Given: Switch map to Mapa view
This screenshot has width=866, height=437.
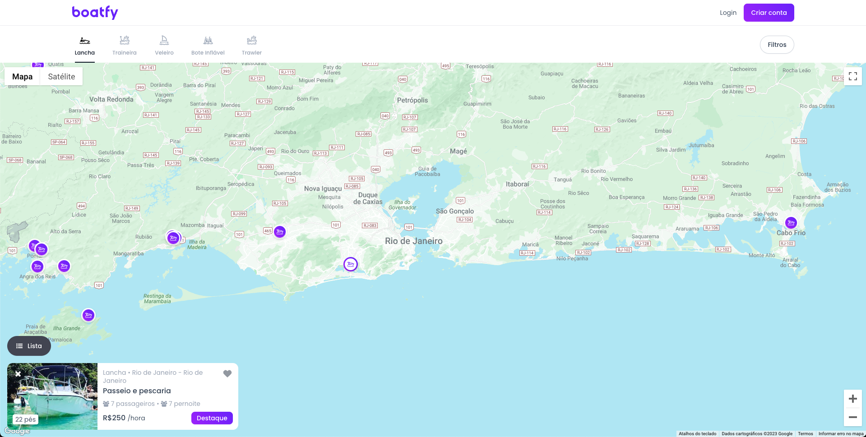Looking at the screenshot, I should (23, 77).
